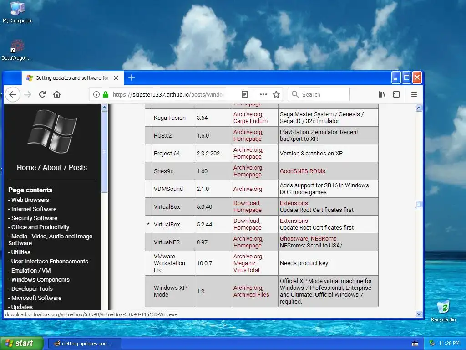Jump to Web Browsers section
This screenshot has width=466, height=350.
30,200
